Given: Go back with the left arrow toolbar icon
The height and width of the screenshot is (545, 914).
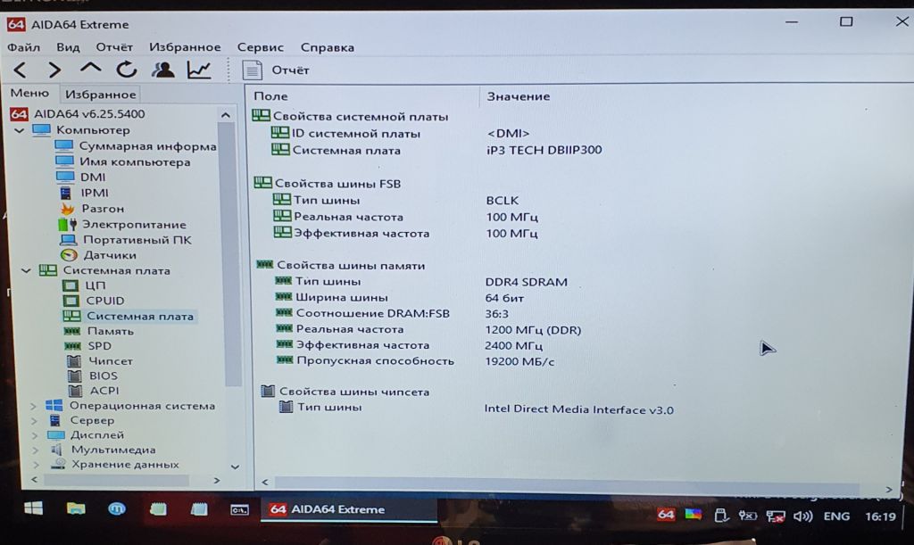Looking at the screenshot, I should [x=20, y=70].
